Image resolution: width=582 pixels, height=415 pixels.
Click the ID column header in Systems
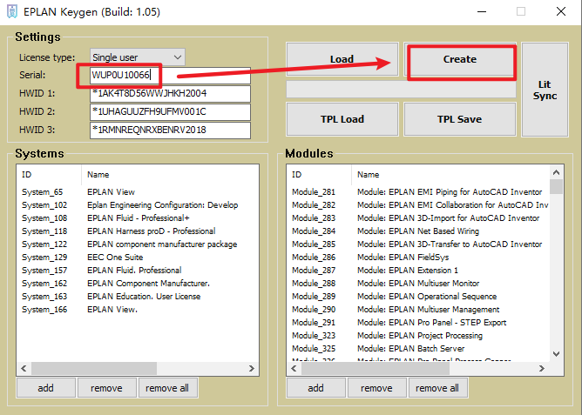coord(27,175)
